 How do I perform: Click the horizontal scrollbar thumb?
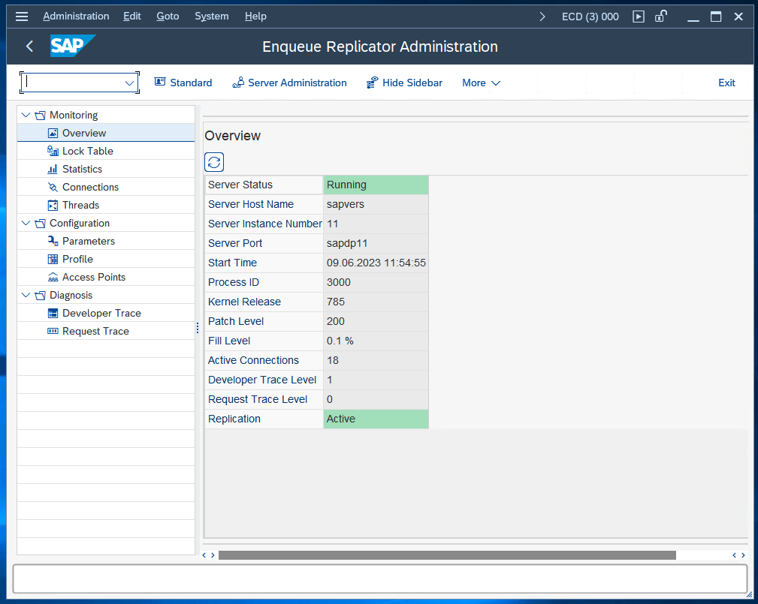point(447,555)
